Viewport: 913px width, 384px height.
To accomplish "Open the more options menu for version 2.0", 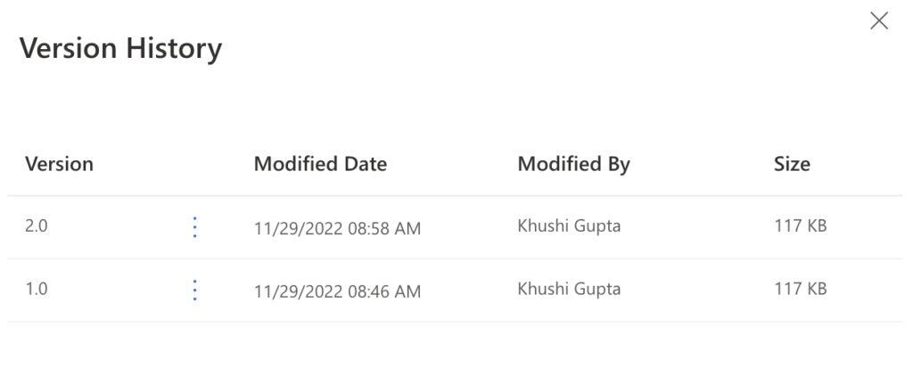I will pos(195,227).
